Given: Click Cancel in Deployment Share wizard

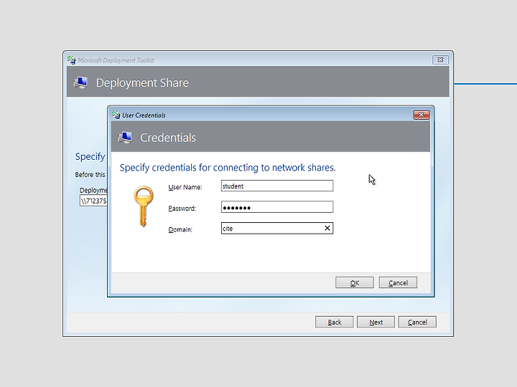Looking at the screenshot, I should 417,322.
